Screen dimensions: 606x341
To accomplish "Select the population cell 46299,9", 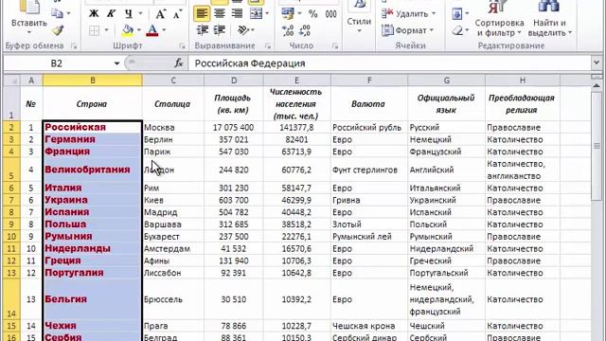I will [x=296, y=200].
